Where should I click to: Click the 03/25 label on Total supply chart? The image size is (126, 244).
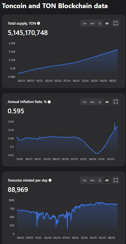[x=94, y=81]
